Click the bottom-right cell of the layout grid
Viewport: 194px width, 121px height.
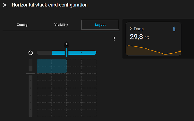coord(89,113)
